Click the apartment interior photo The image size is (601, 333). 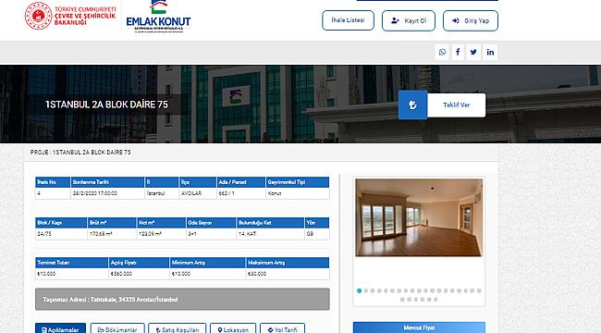point(419,217)
